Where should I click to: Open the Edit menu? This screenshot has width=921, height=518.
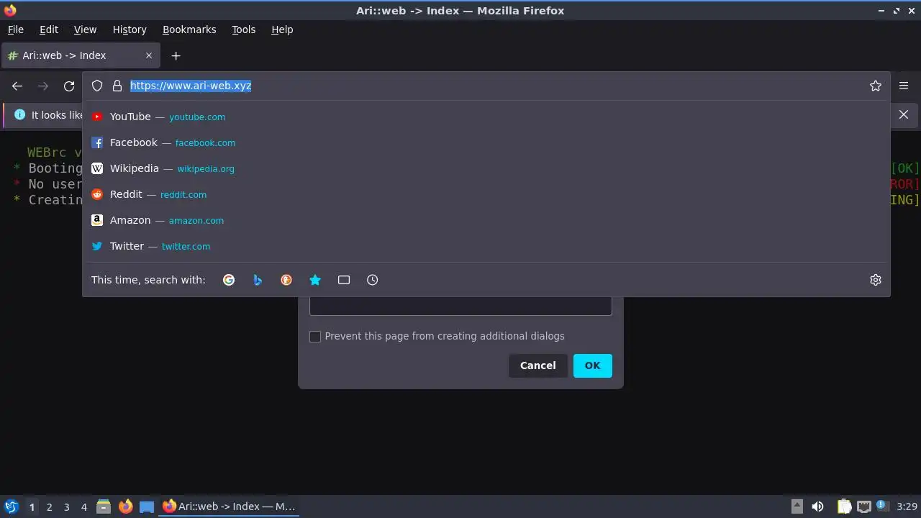point(49,29)
